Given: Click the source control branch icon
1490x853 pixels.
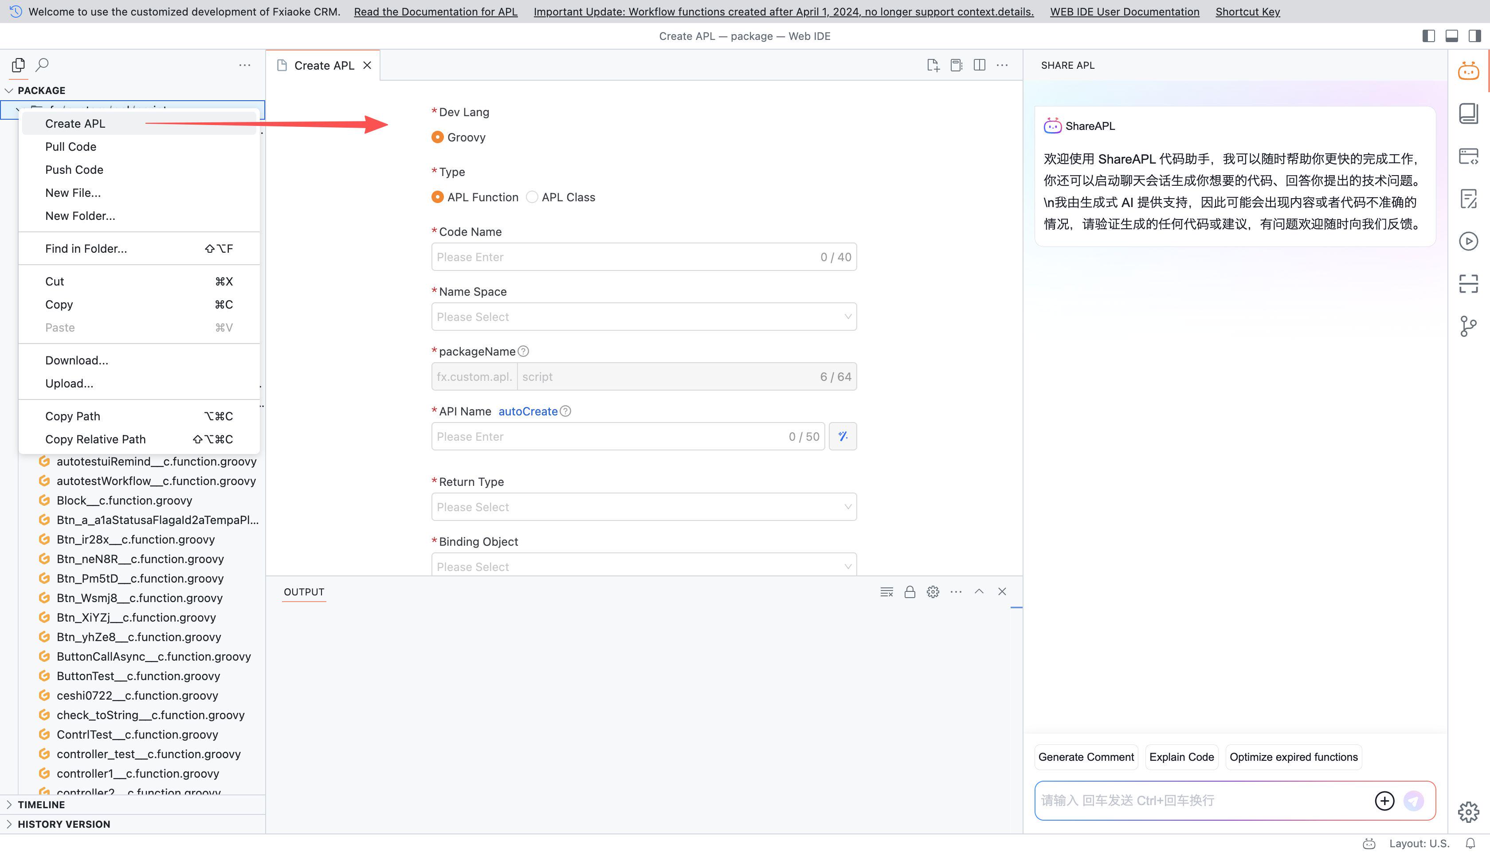Looking at the screenshot, I should point(1468,326).
